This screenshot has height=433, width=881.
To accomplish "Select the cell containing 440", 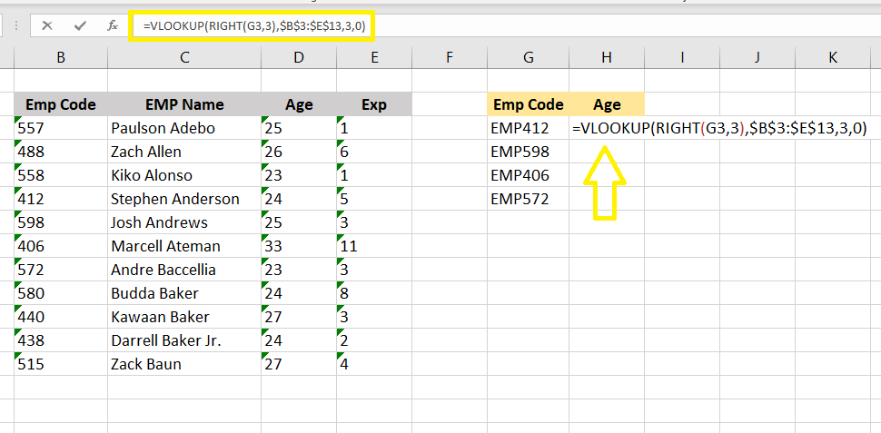I will (61, 317).
